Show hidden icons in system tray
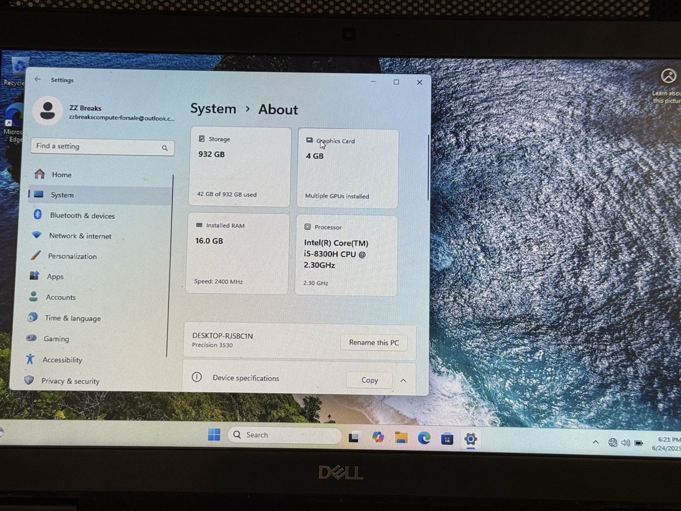This screenshot has height=511, width=681. tap(596, 442)
